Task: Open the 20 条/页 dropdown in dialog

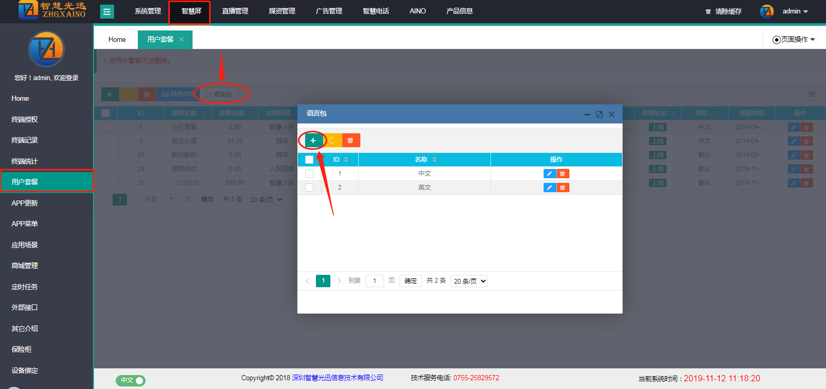Action: tap(469, 281)
